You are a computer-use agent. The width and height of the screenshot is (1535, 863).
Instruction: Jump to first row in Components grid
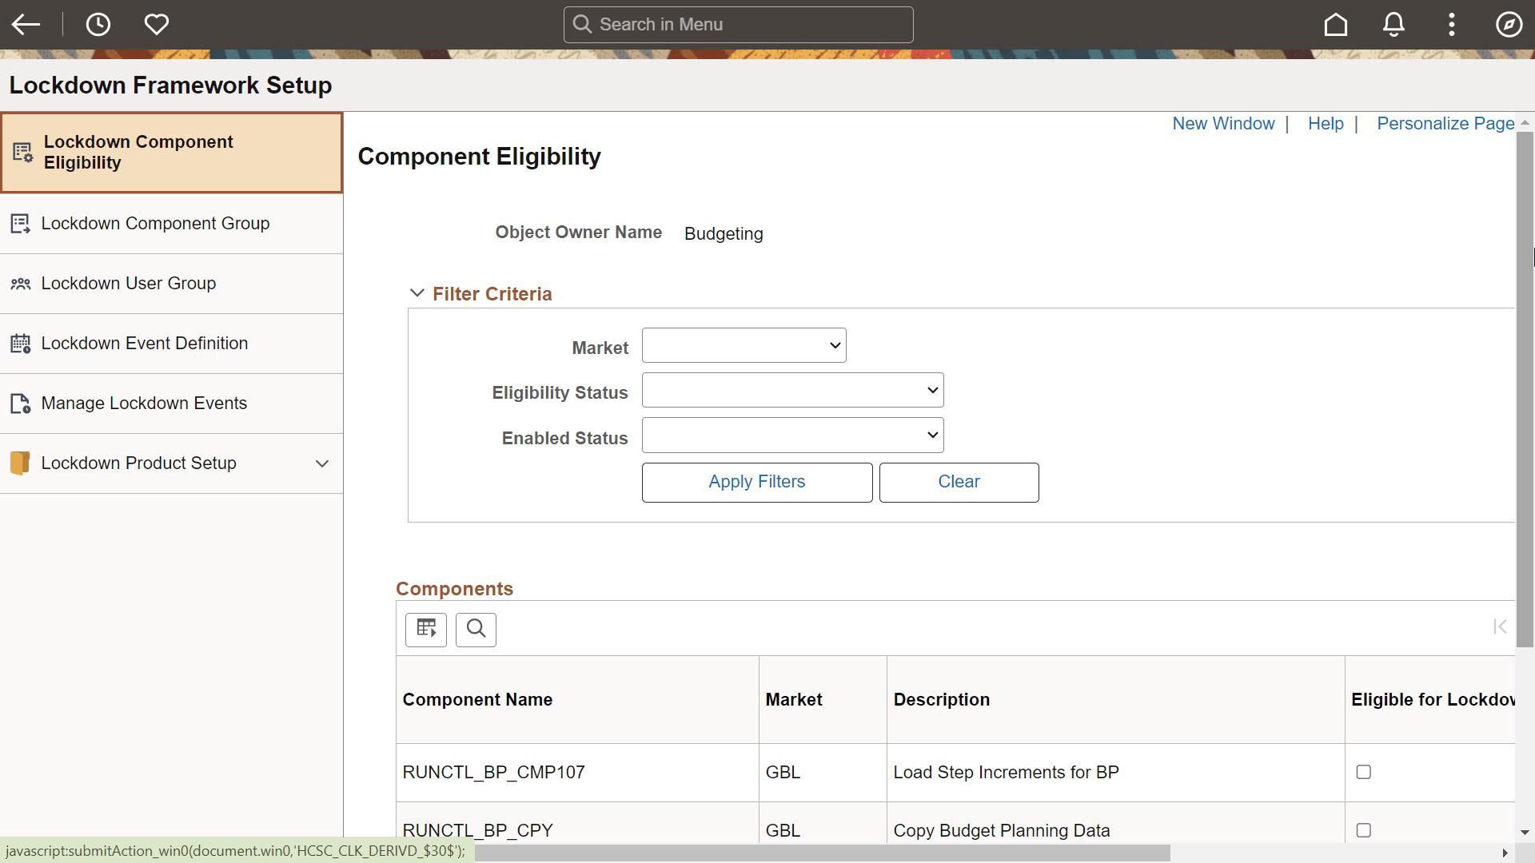pos(1500,627)
